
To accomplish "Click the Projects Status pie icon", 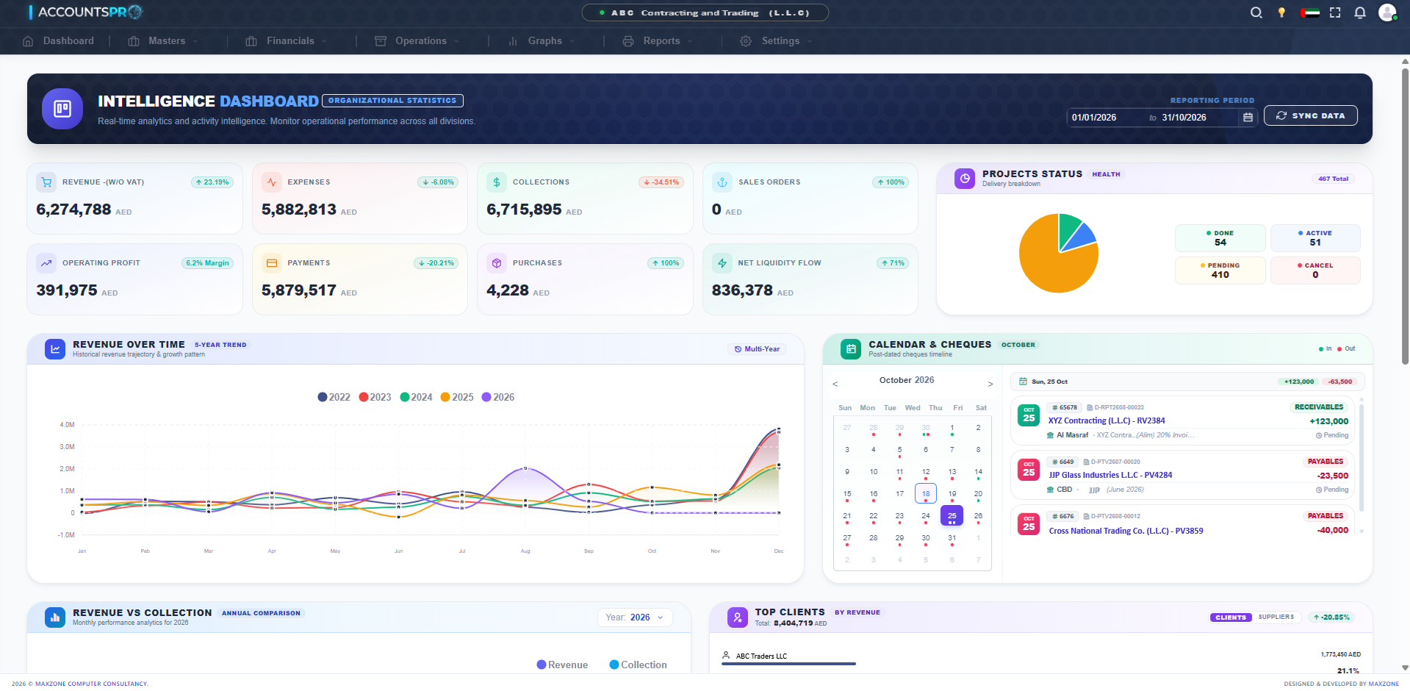I will (x=965, y=179).
